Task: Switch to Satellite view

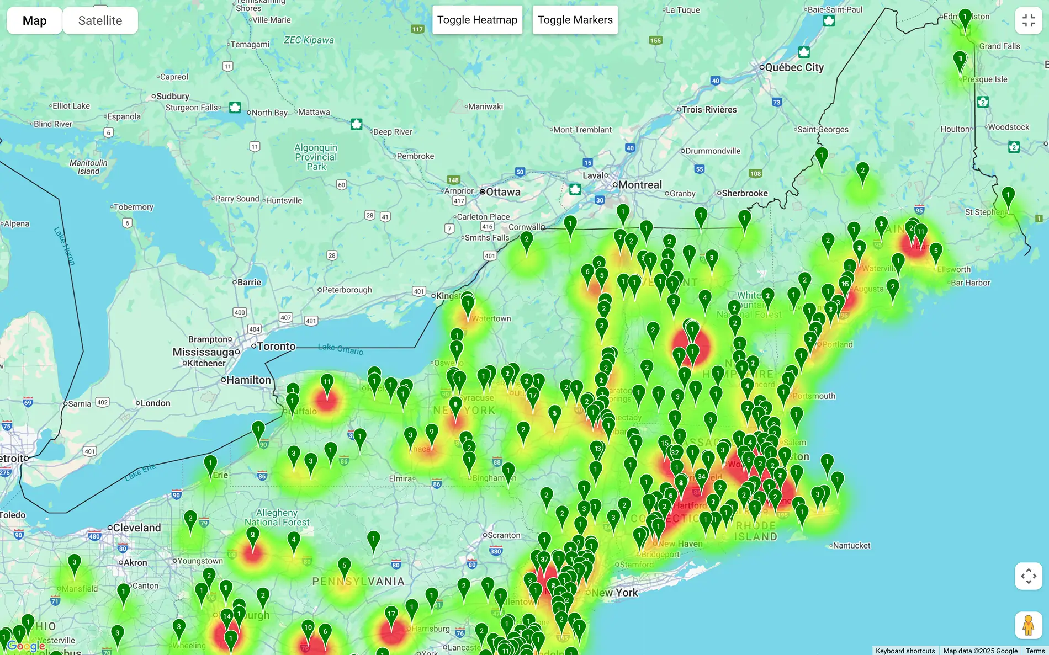Action: pyautogui.click(x=100, y=20)
